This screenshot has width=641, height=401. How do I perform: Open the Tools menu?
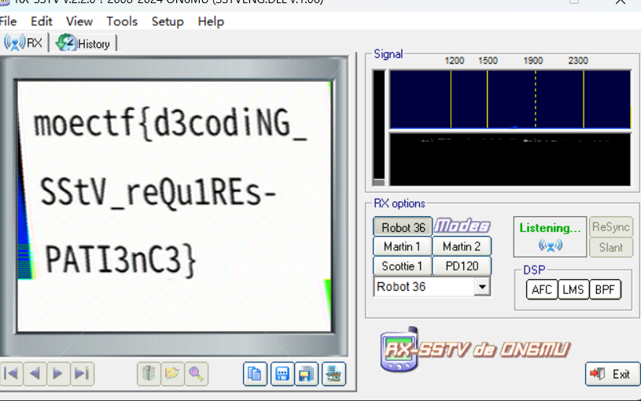(122, 21)
